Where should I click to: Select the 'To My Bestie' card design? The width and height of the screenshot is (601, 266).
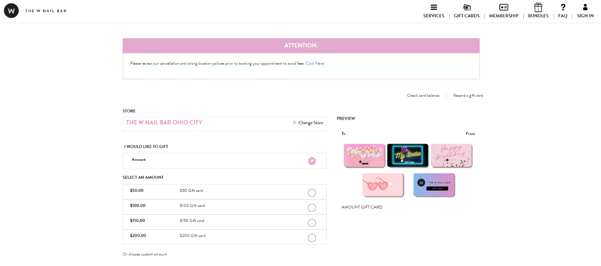tap(407, 155)
